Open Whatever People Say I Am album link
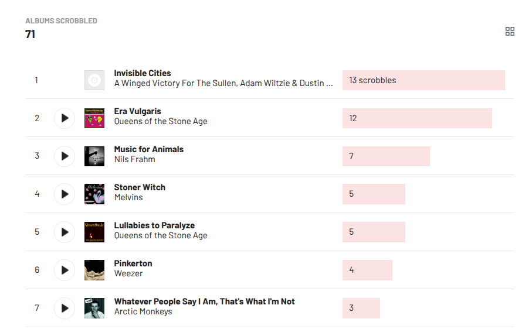The width and height of the screenshot is (522, 329). [x=204, y=301]
